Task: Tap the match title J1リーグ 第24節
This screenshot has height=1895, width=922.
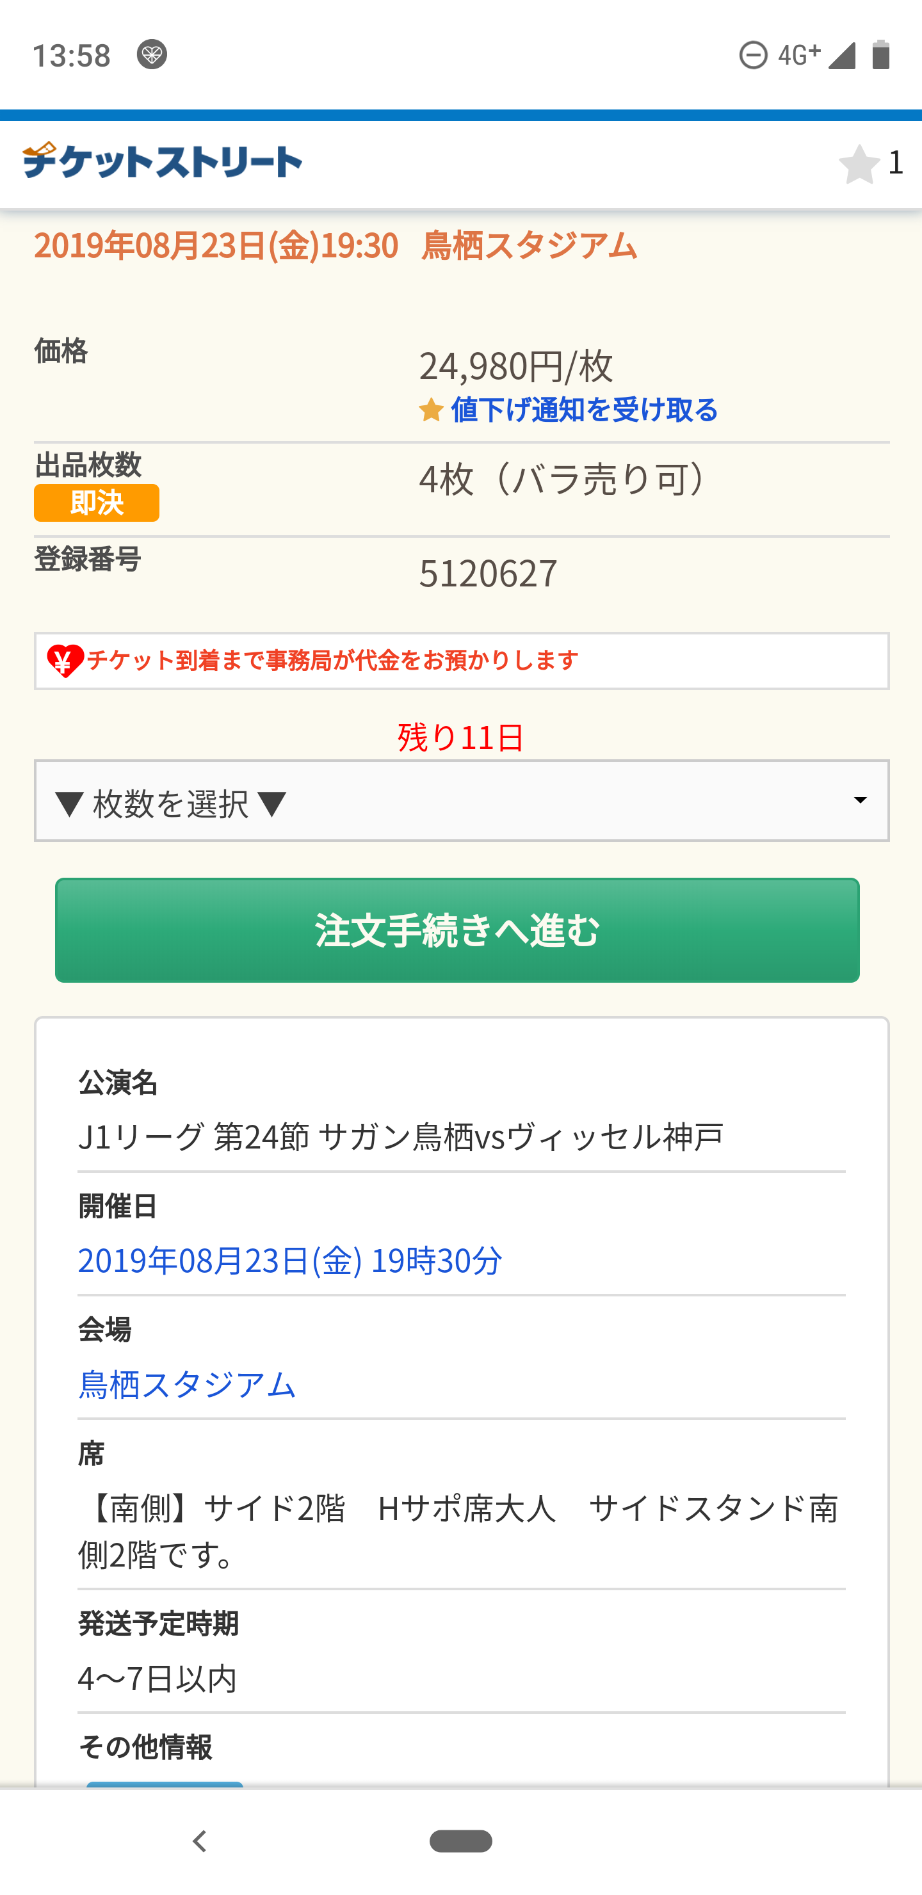Action: 401,1136
